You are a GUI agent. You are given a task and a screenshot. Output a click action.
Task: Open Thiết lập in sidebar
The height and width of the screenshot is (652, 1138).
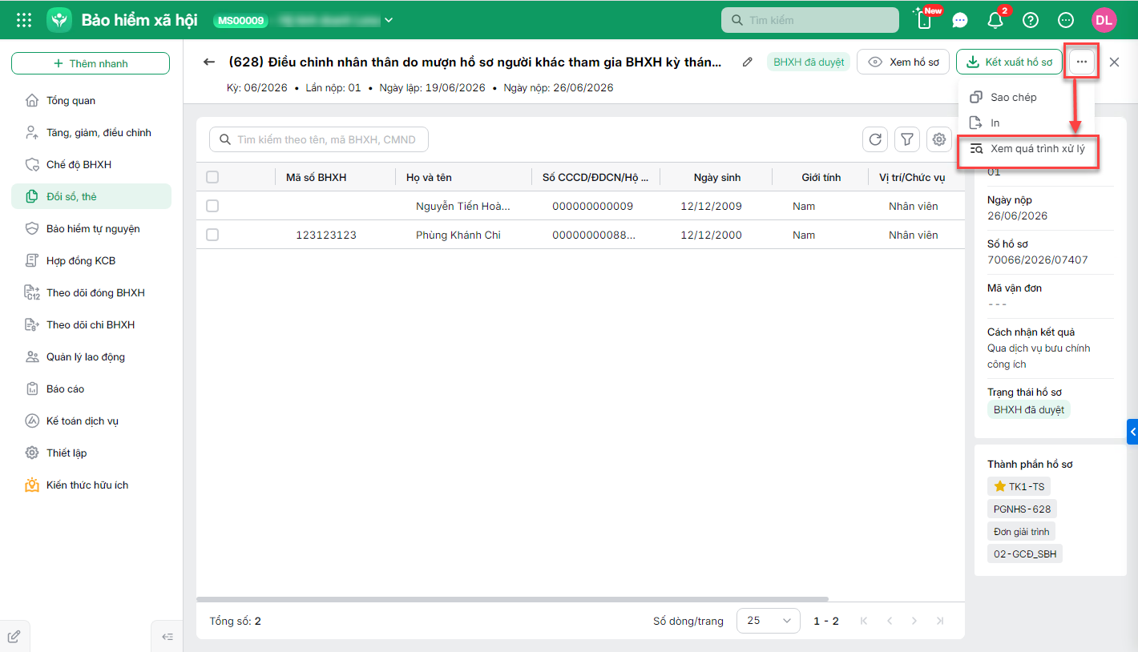pos(91,453)
